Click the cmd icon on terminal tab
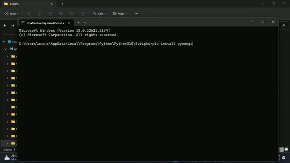Image resolution: width=290 pixels, height=163 pixels. [23, 23]
